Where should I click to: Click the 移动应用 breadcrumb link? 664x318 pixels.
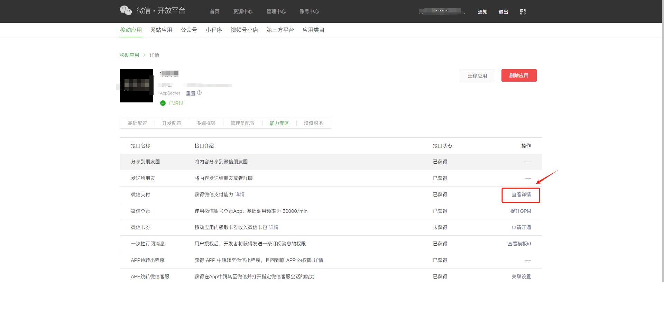click(129, 55)
